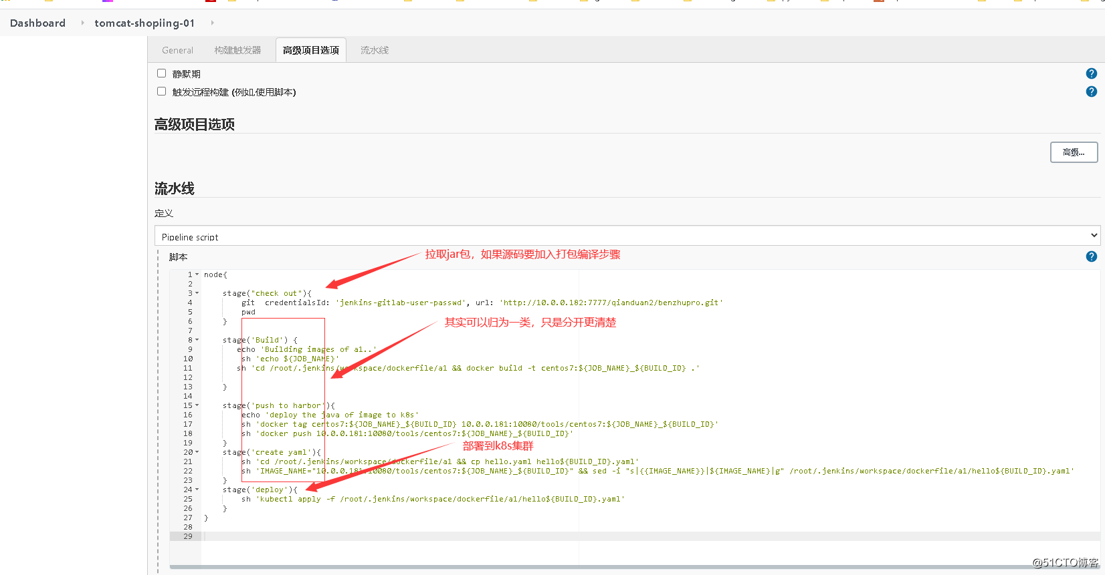Click the git credentialsId line in script
Image resolution: width=1105 pixels, height=575 pixels.
click(482, 303)
